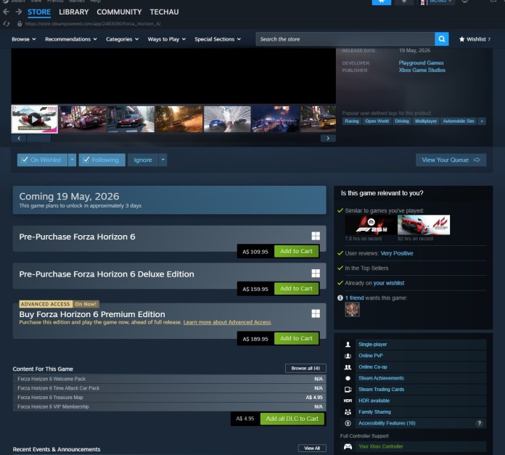This screenshot has height=455, width=505.
Task: Reload the store page
Action: coord(6,23)
